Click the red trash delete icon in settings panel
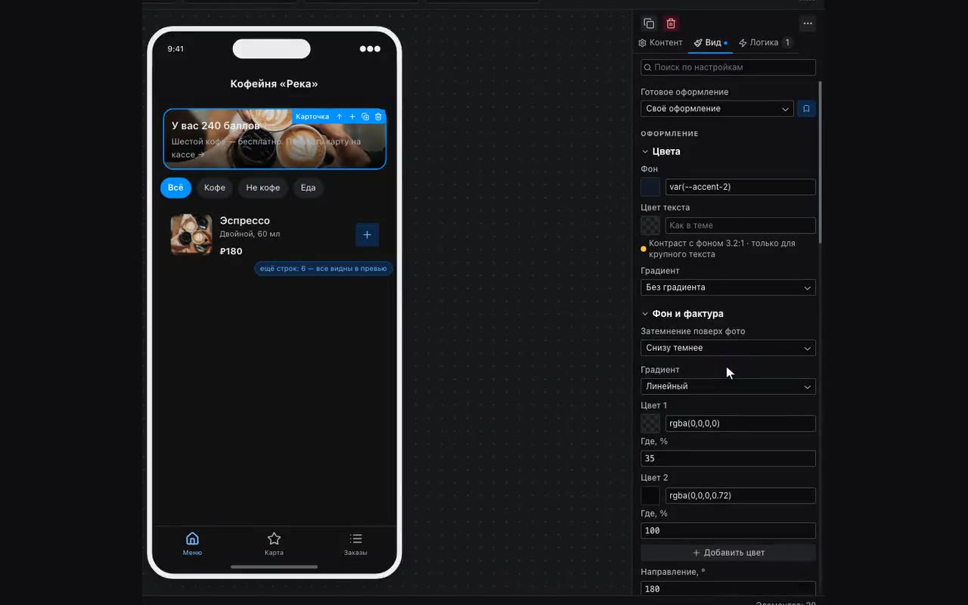 pyautogui.click(x=671, y=23)
